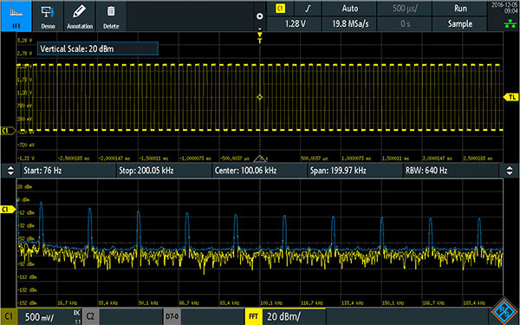Toggle channel C2 on
Screen dimensions: 520x325
(122, 316)
